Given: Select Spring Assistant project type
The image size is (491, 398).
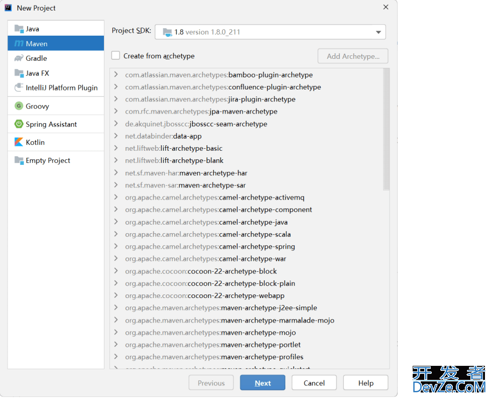Looking at the screenshot, I should [x=56, y=124].
